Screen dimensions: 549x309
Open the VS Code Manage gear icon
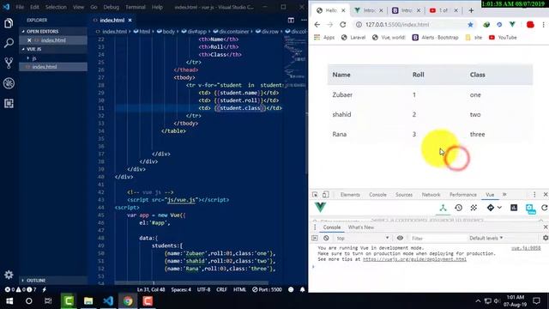[9, 275]
